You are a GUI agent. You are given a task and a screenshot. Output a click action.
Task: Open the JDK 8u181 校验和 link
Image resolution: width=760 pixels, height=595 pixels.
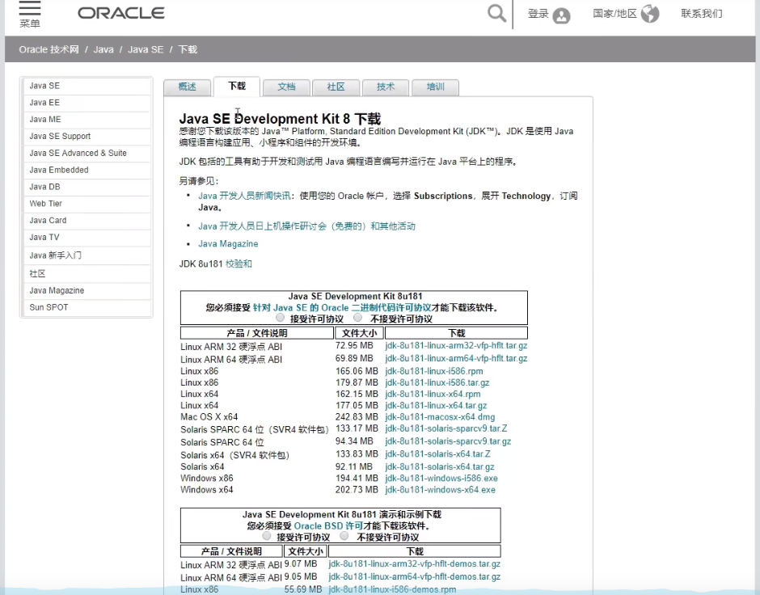pyautogui.click(x=239, y=264)
